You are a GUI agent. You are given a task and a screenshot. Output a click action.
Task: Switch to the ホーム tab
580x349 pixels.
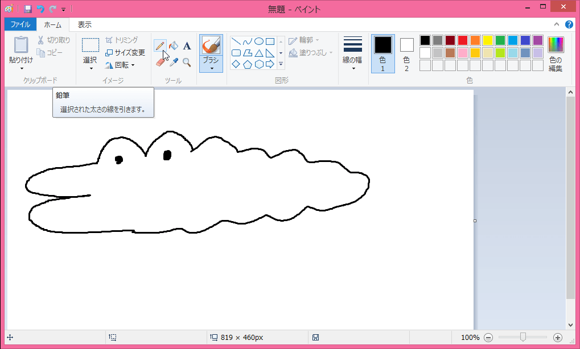click(x=52, y=25)
